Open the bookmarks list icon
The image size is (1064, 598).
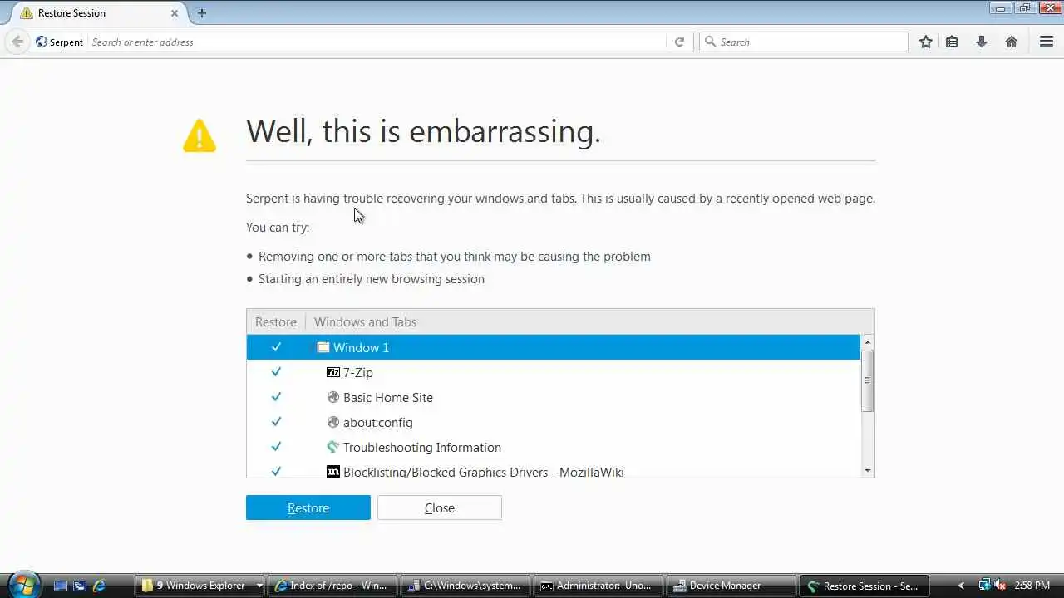(953, 42)
